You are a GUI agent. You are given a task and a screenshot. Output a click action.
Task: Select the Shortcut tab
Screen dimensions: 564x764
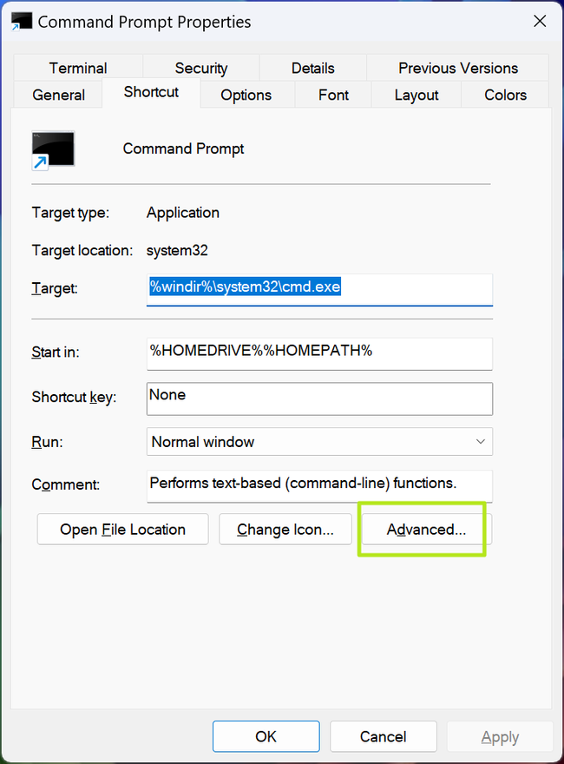[x=151, y=92]
